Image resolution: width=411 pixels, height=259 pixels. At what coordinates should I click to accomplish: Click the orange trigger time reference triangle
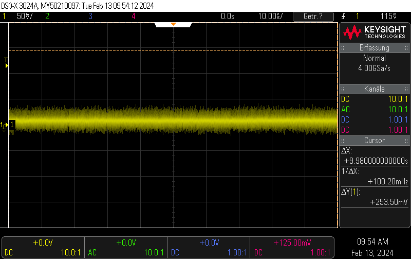click(173, 24)
